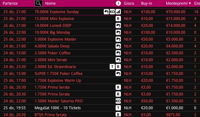Click the €5.000,00 prize pool value

tap(175, 39)
